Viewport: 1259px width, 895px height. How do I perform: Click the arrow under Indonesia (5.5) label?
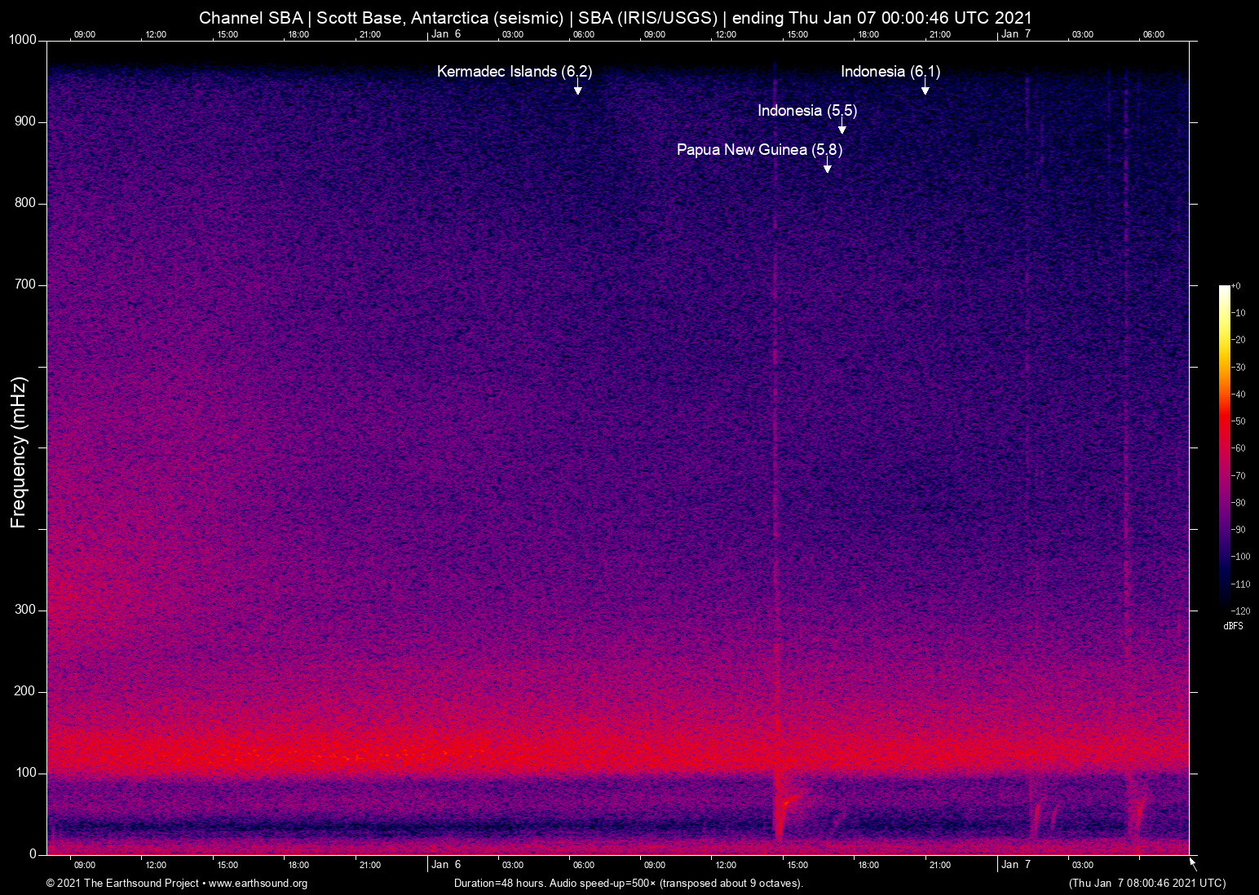click(x=842, y=126)
